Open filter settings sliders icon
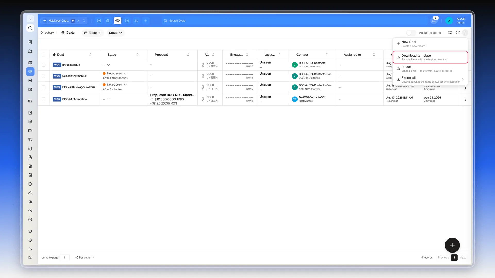This screenshot has height=278, width=495. coord(450,33)
